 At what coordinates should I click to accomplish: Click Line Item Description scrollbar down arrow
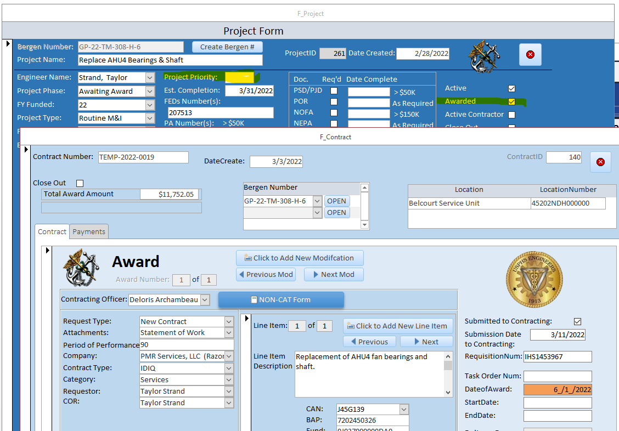pyautogui.click(x=448, y=393)
